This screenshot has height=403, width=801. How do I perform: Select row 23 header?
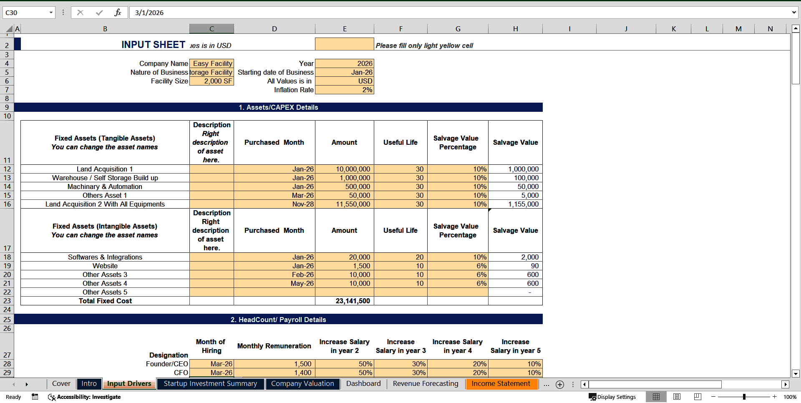tap(7, 301)
